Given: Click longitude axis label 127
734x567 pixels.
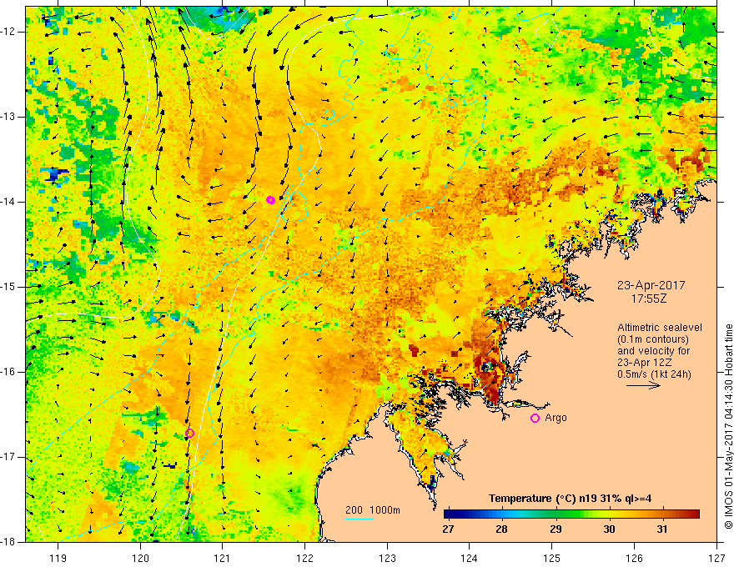Looking at the screenshot, I should click(716, 558).
